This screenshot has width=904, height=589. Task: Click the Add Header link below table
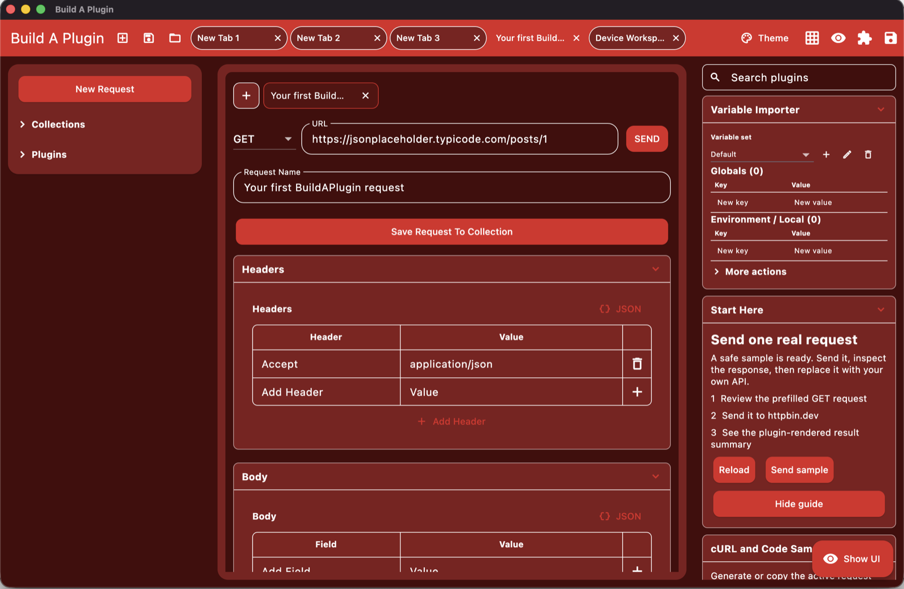click(x=451, y=421)
